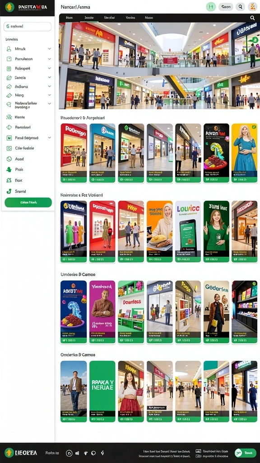Screen dimensions: 260x463
Task: Click the icon beside Peod Saignaed
Action: tap(9, 138)
